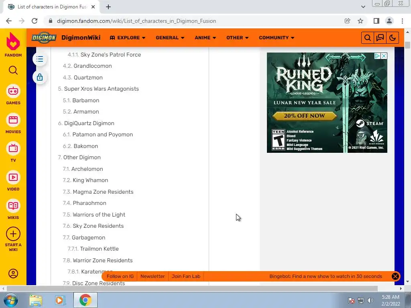Expand the Community dropdown menu
This screenshot has height=308, width=411.
click(x=277, y=38)
